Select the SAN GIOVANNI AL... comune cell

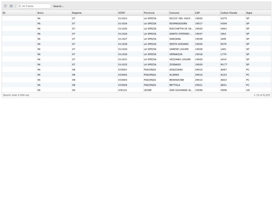pyautogui.click(x=181, y=90)
